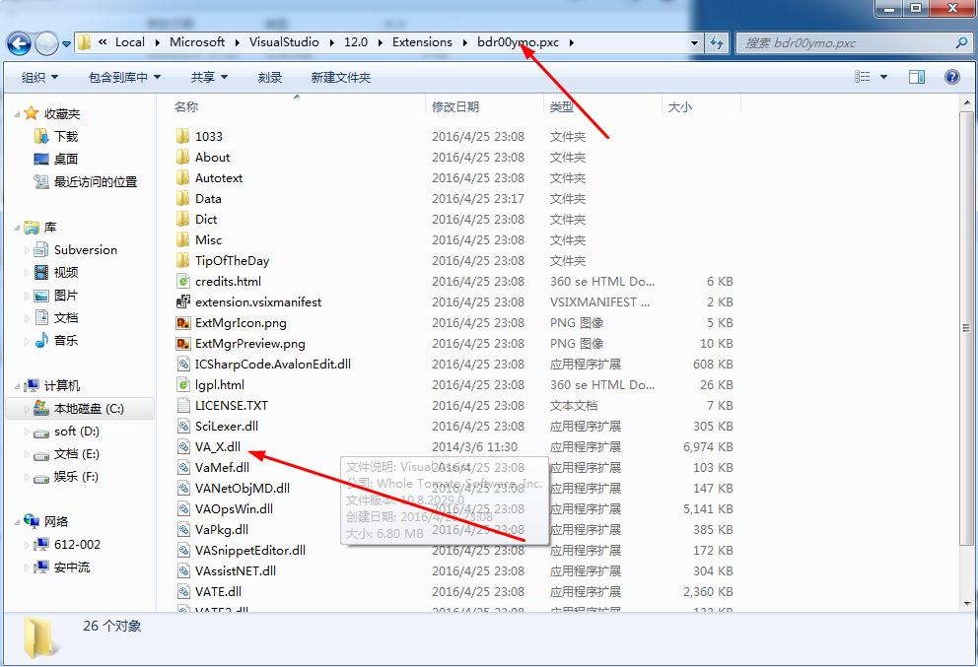Select the VASnippetEditor.dll file icon
Screen dimensions: 978x667
coord(182,550)
